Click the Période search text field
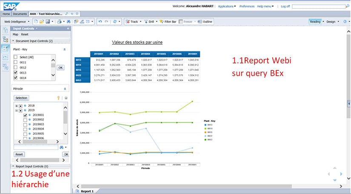The image size is (351, 194). [x=36, y=147]
